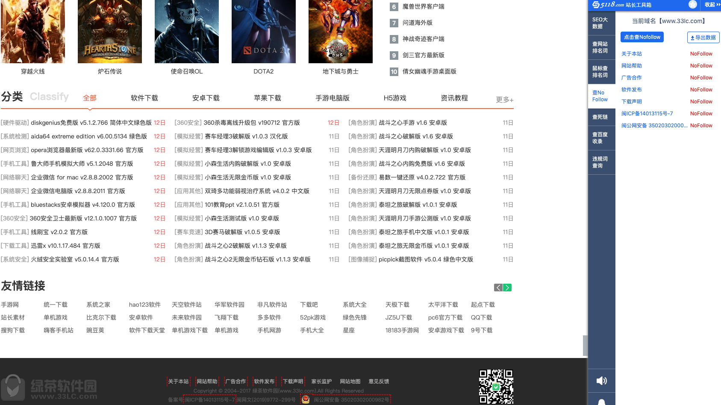Switch to 软件下载 tab
This screenshot has height=405, width=721.
point(144,98)
